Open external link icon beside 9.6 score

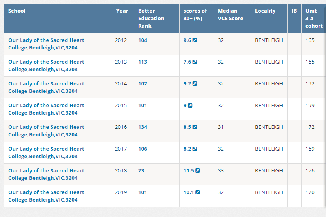pos(195,40)
